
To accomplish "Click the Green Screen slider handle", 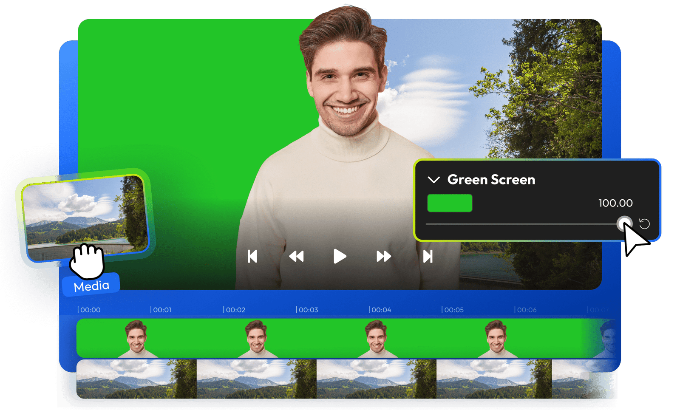I will (x=624, y=223).
